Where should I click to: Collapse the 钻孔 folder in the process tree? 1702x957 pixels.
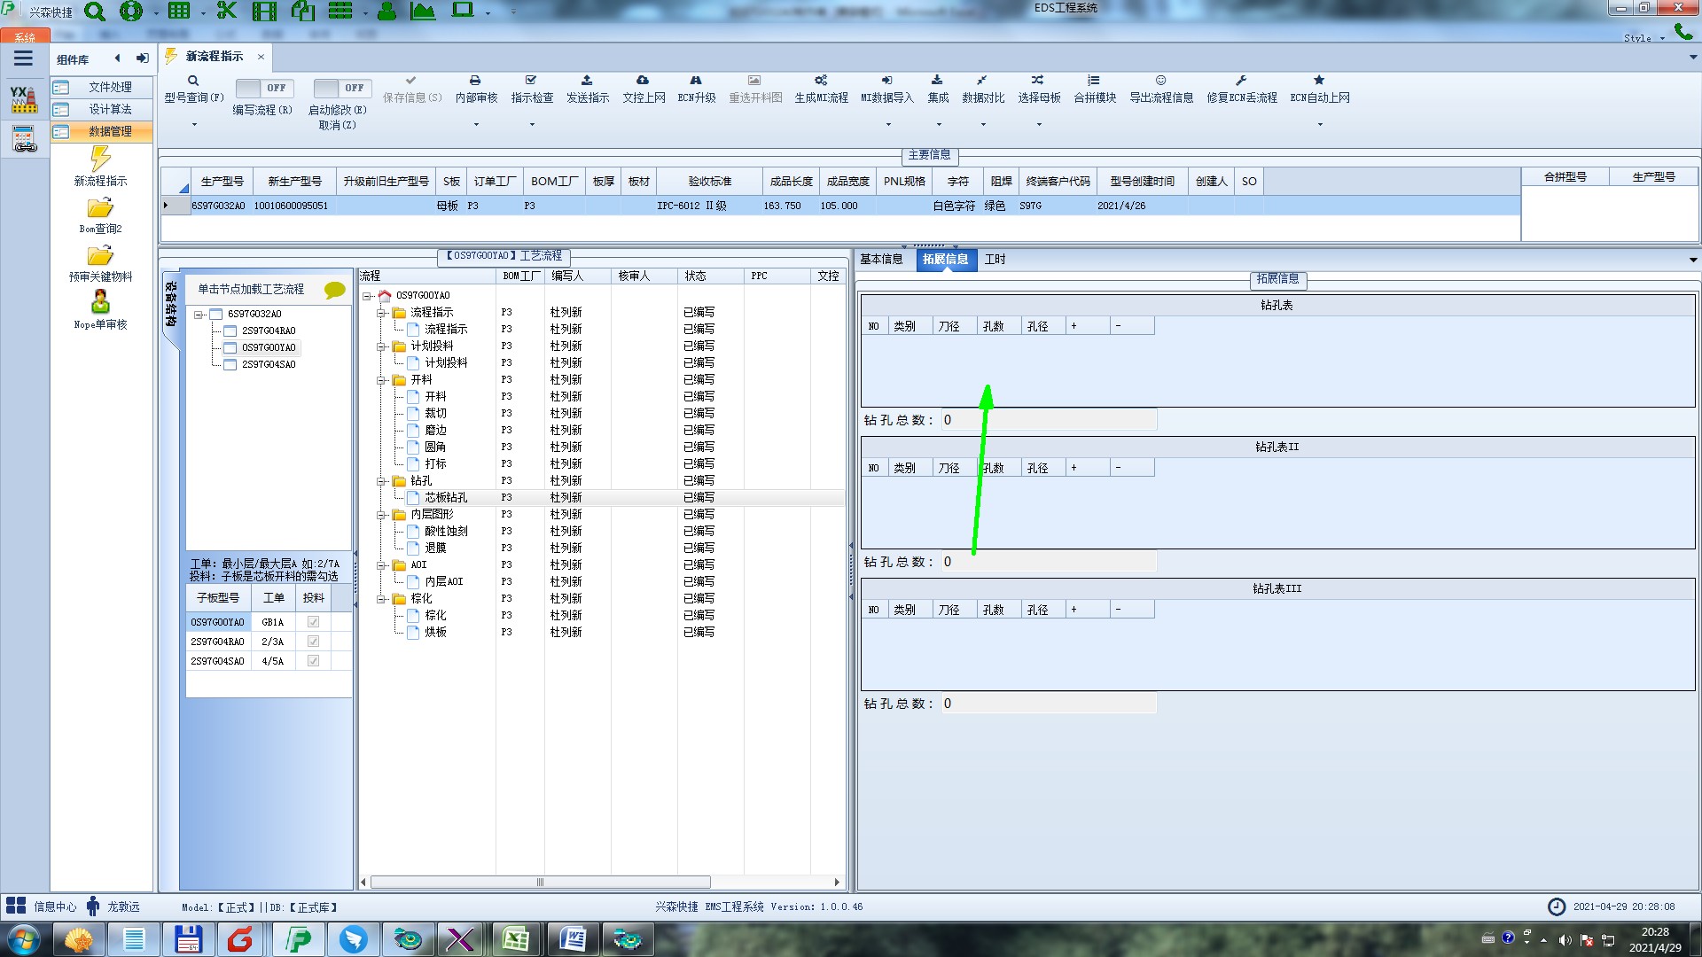click(381, 481)
